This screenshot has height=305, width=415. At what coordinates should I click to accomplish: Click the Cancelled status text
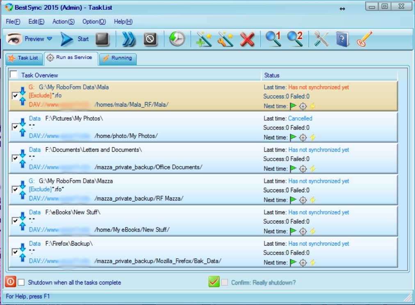(300, 118)
